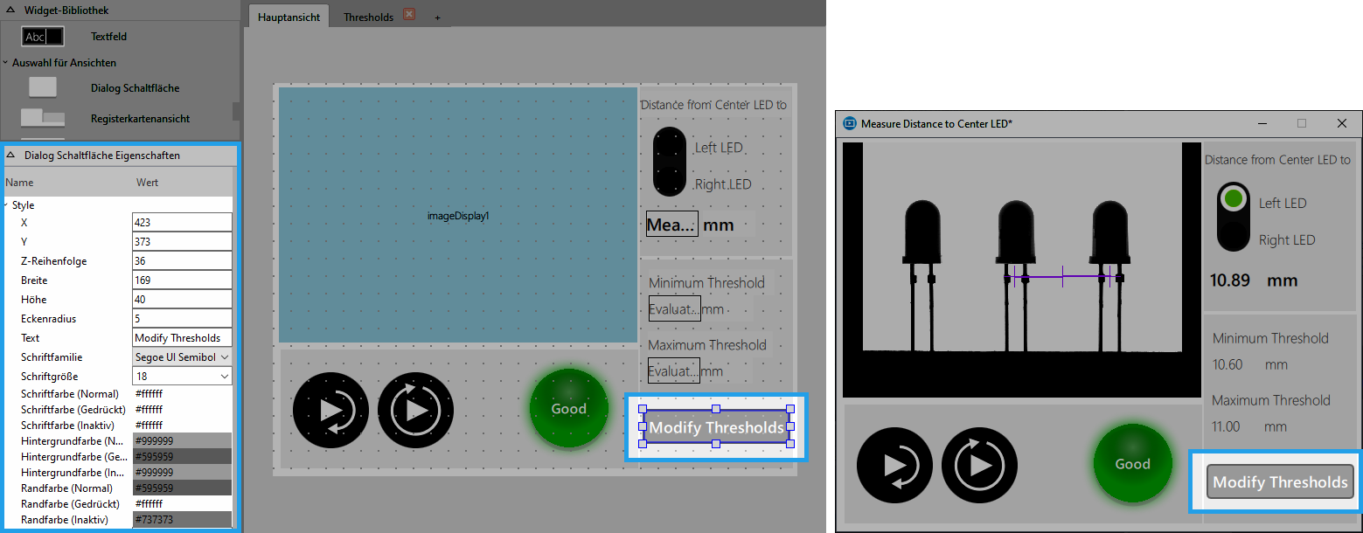Click the run-once button in the preview window
The width and height of the screenshot is (1363, 533).
tap(894, 465)
